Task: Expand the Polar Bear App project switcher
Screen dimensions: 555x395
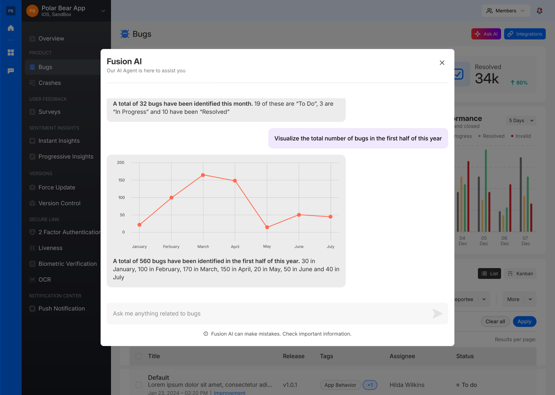Action: point(103,11)
